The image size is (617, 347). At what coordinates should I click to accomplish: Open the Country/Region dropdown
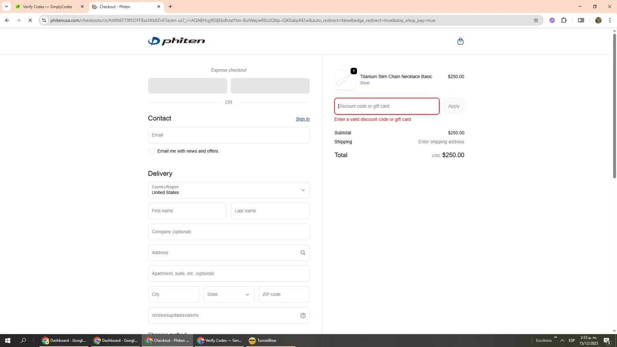coord(229,190)
